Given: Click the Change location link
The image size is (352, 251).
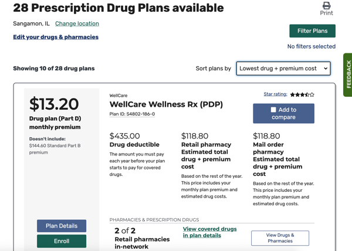Looking at the screenshot, I should click(77, 23).
